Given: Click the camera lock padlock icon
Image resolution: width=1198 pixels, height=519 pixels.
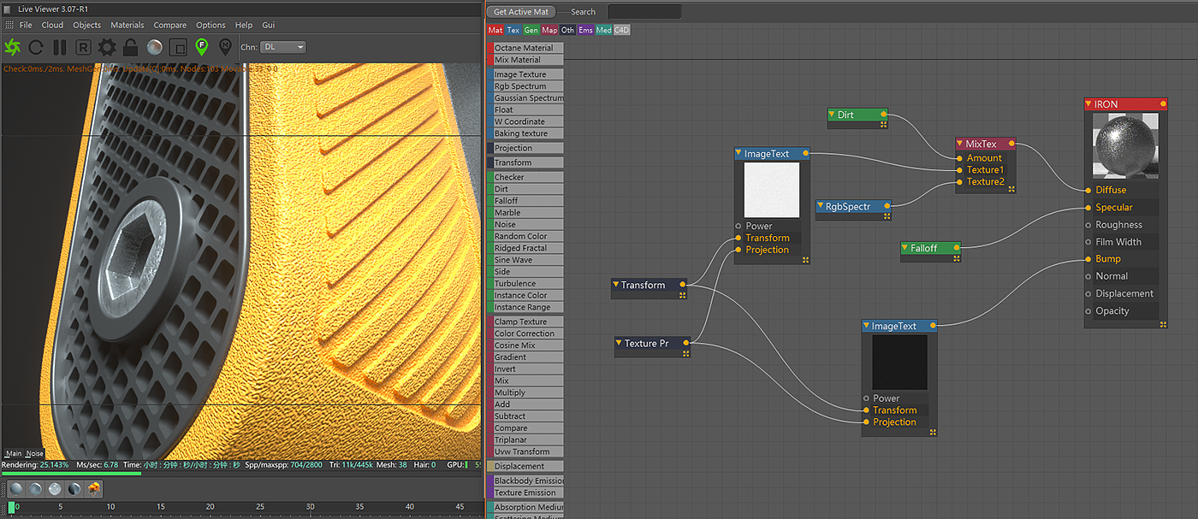Looking at the screenshot, I should tap(131, 47).
